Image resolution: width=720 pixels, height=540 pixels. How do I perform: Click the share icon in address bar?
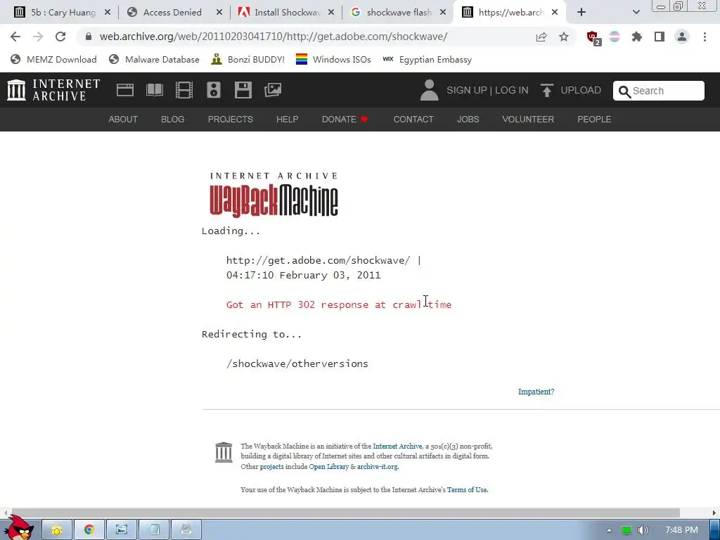pyautogui.click(x=541, y=37)
